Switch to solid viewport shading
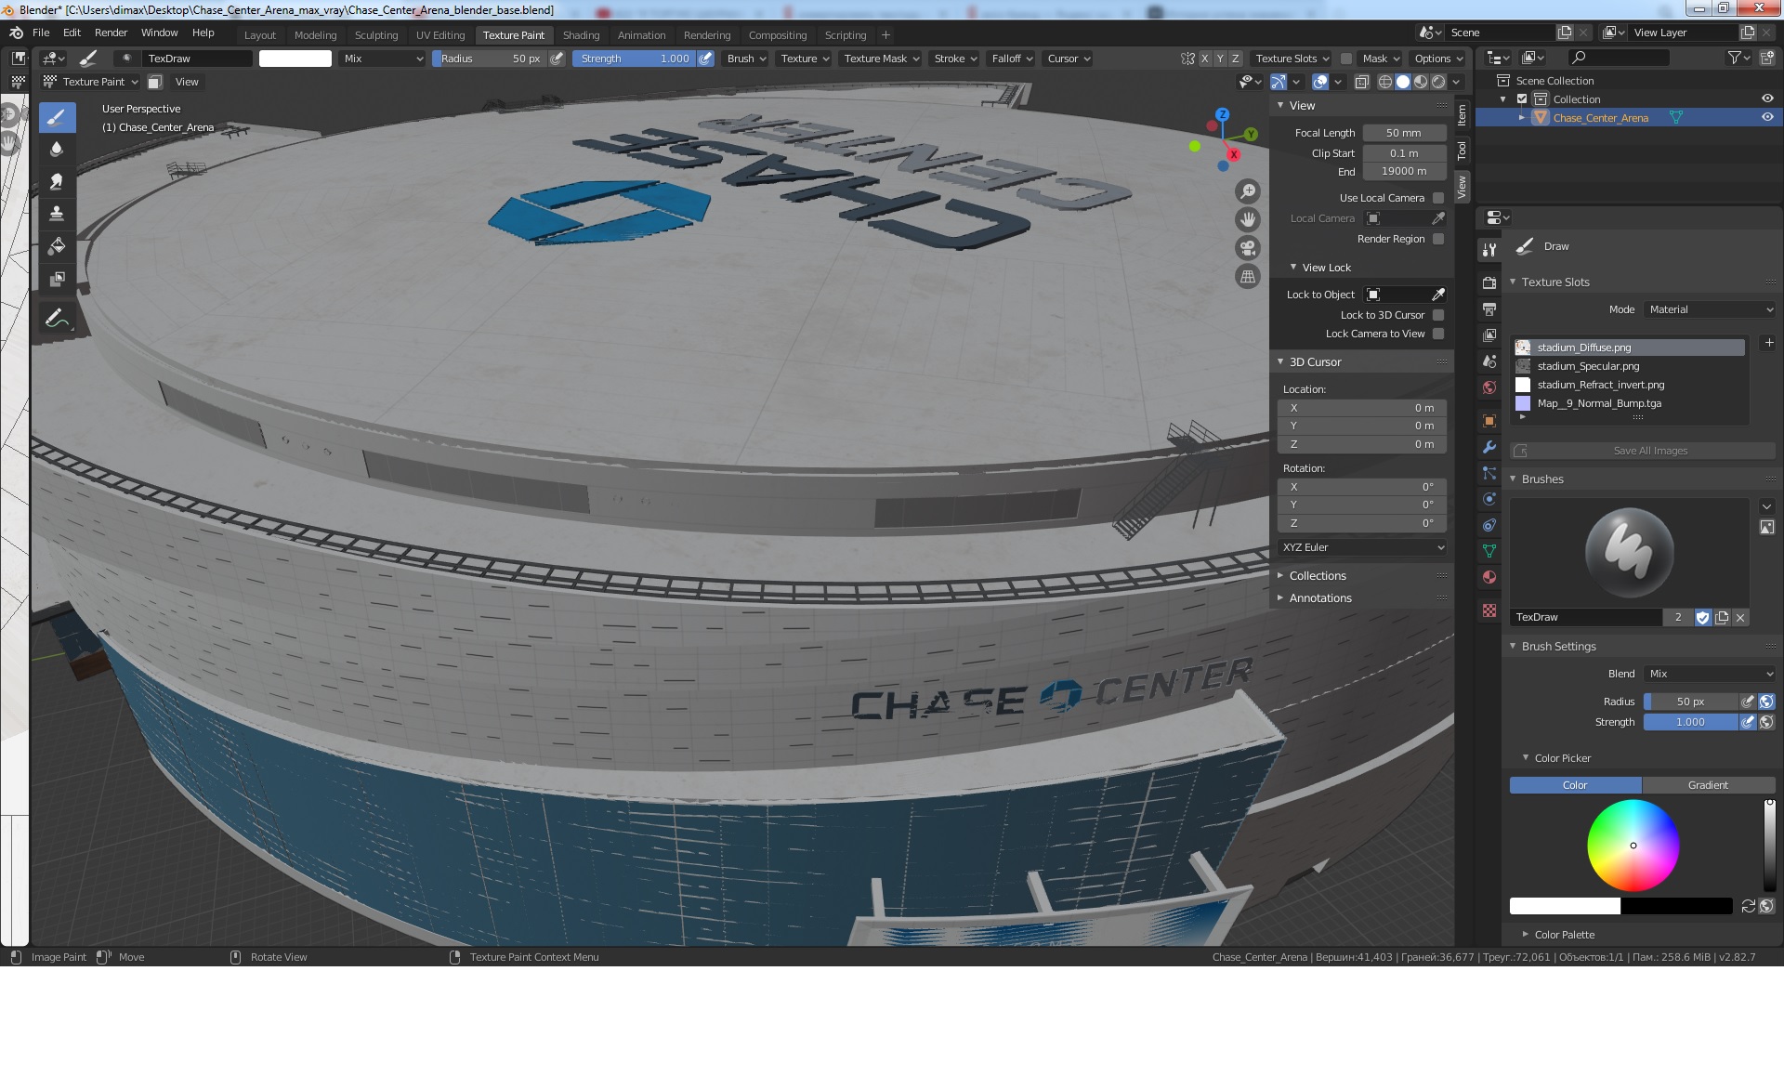 coord(1403,82)
